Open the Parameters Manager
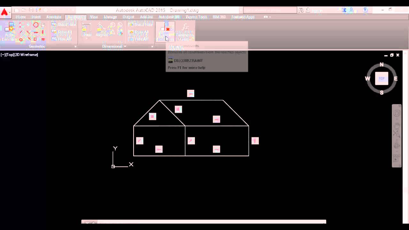Screen dimensions: 409x230 (185, 32)
